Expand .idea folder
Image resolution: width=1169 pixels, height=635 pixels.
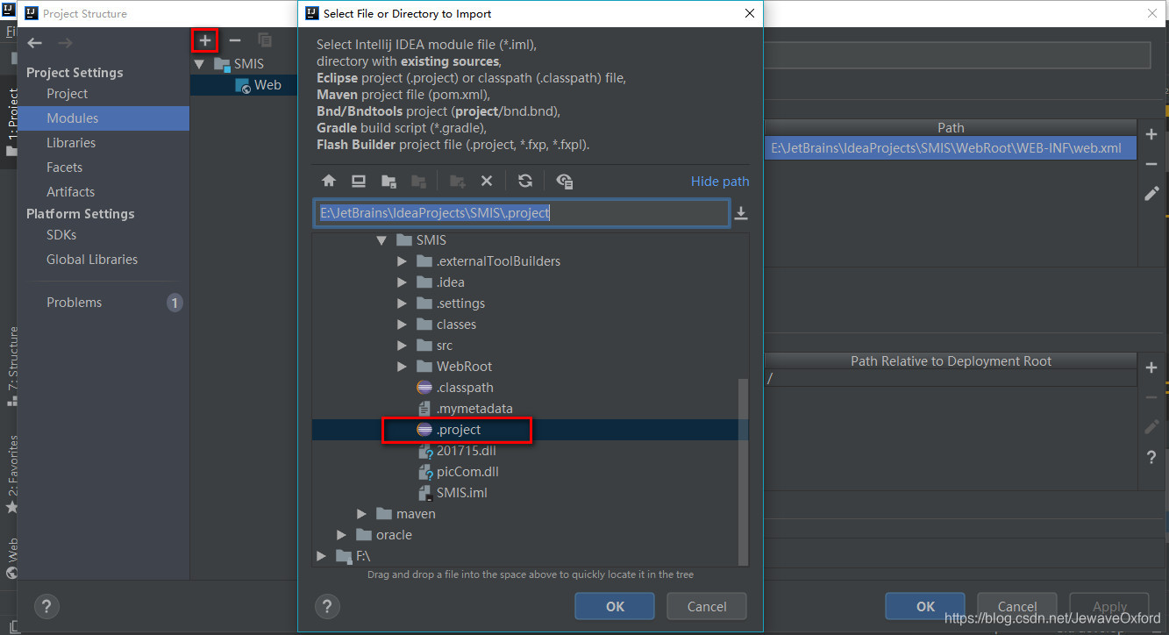click(x=402, y=282)
